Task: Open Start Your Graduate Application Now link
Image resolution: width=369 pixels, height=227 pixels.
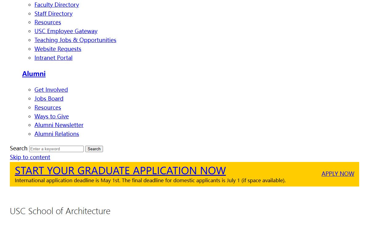Action: click(120, 171)
